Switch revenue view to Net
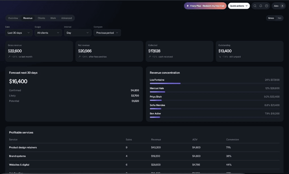 point(279,18)
